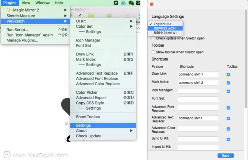248x160 pixels.
Task: Click the Save button
Action: click(x=226, y=156)
